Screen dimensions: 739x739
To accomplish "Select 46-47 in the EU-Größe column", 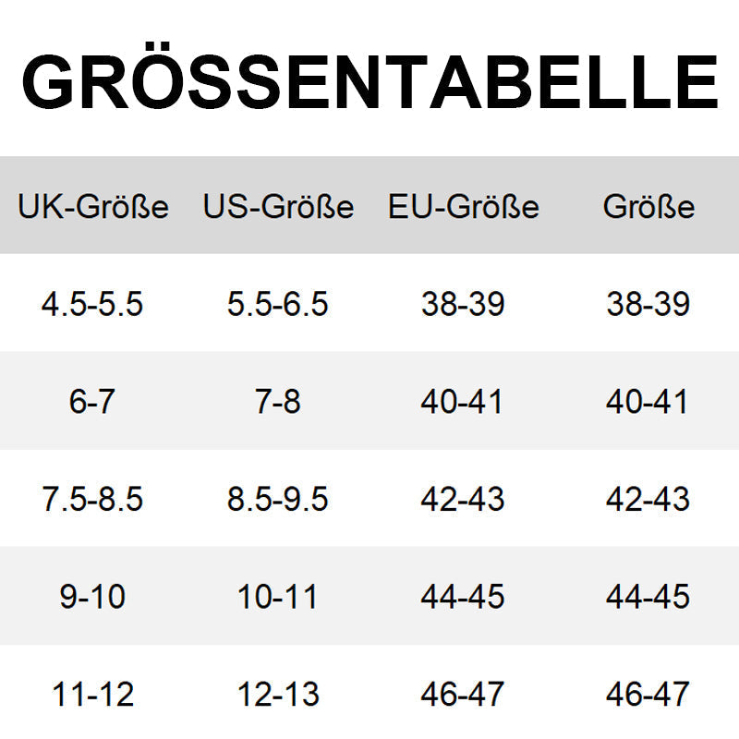I will tap(463, 694).
